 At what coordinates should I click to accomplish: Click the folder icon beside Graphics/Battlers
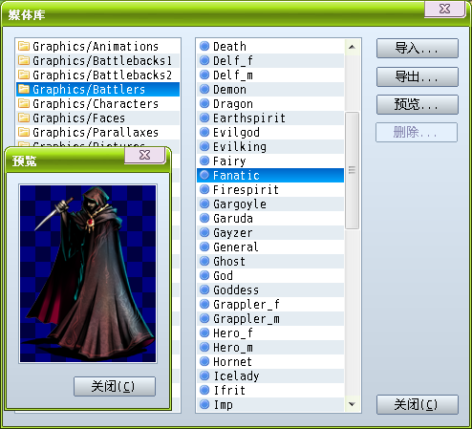point(24,89)
